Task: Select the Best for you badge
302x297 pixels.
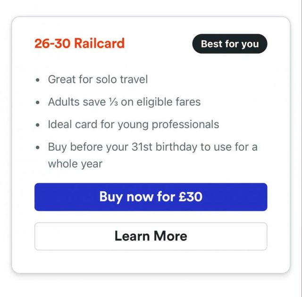Action: [229, 44]
